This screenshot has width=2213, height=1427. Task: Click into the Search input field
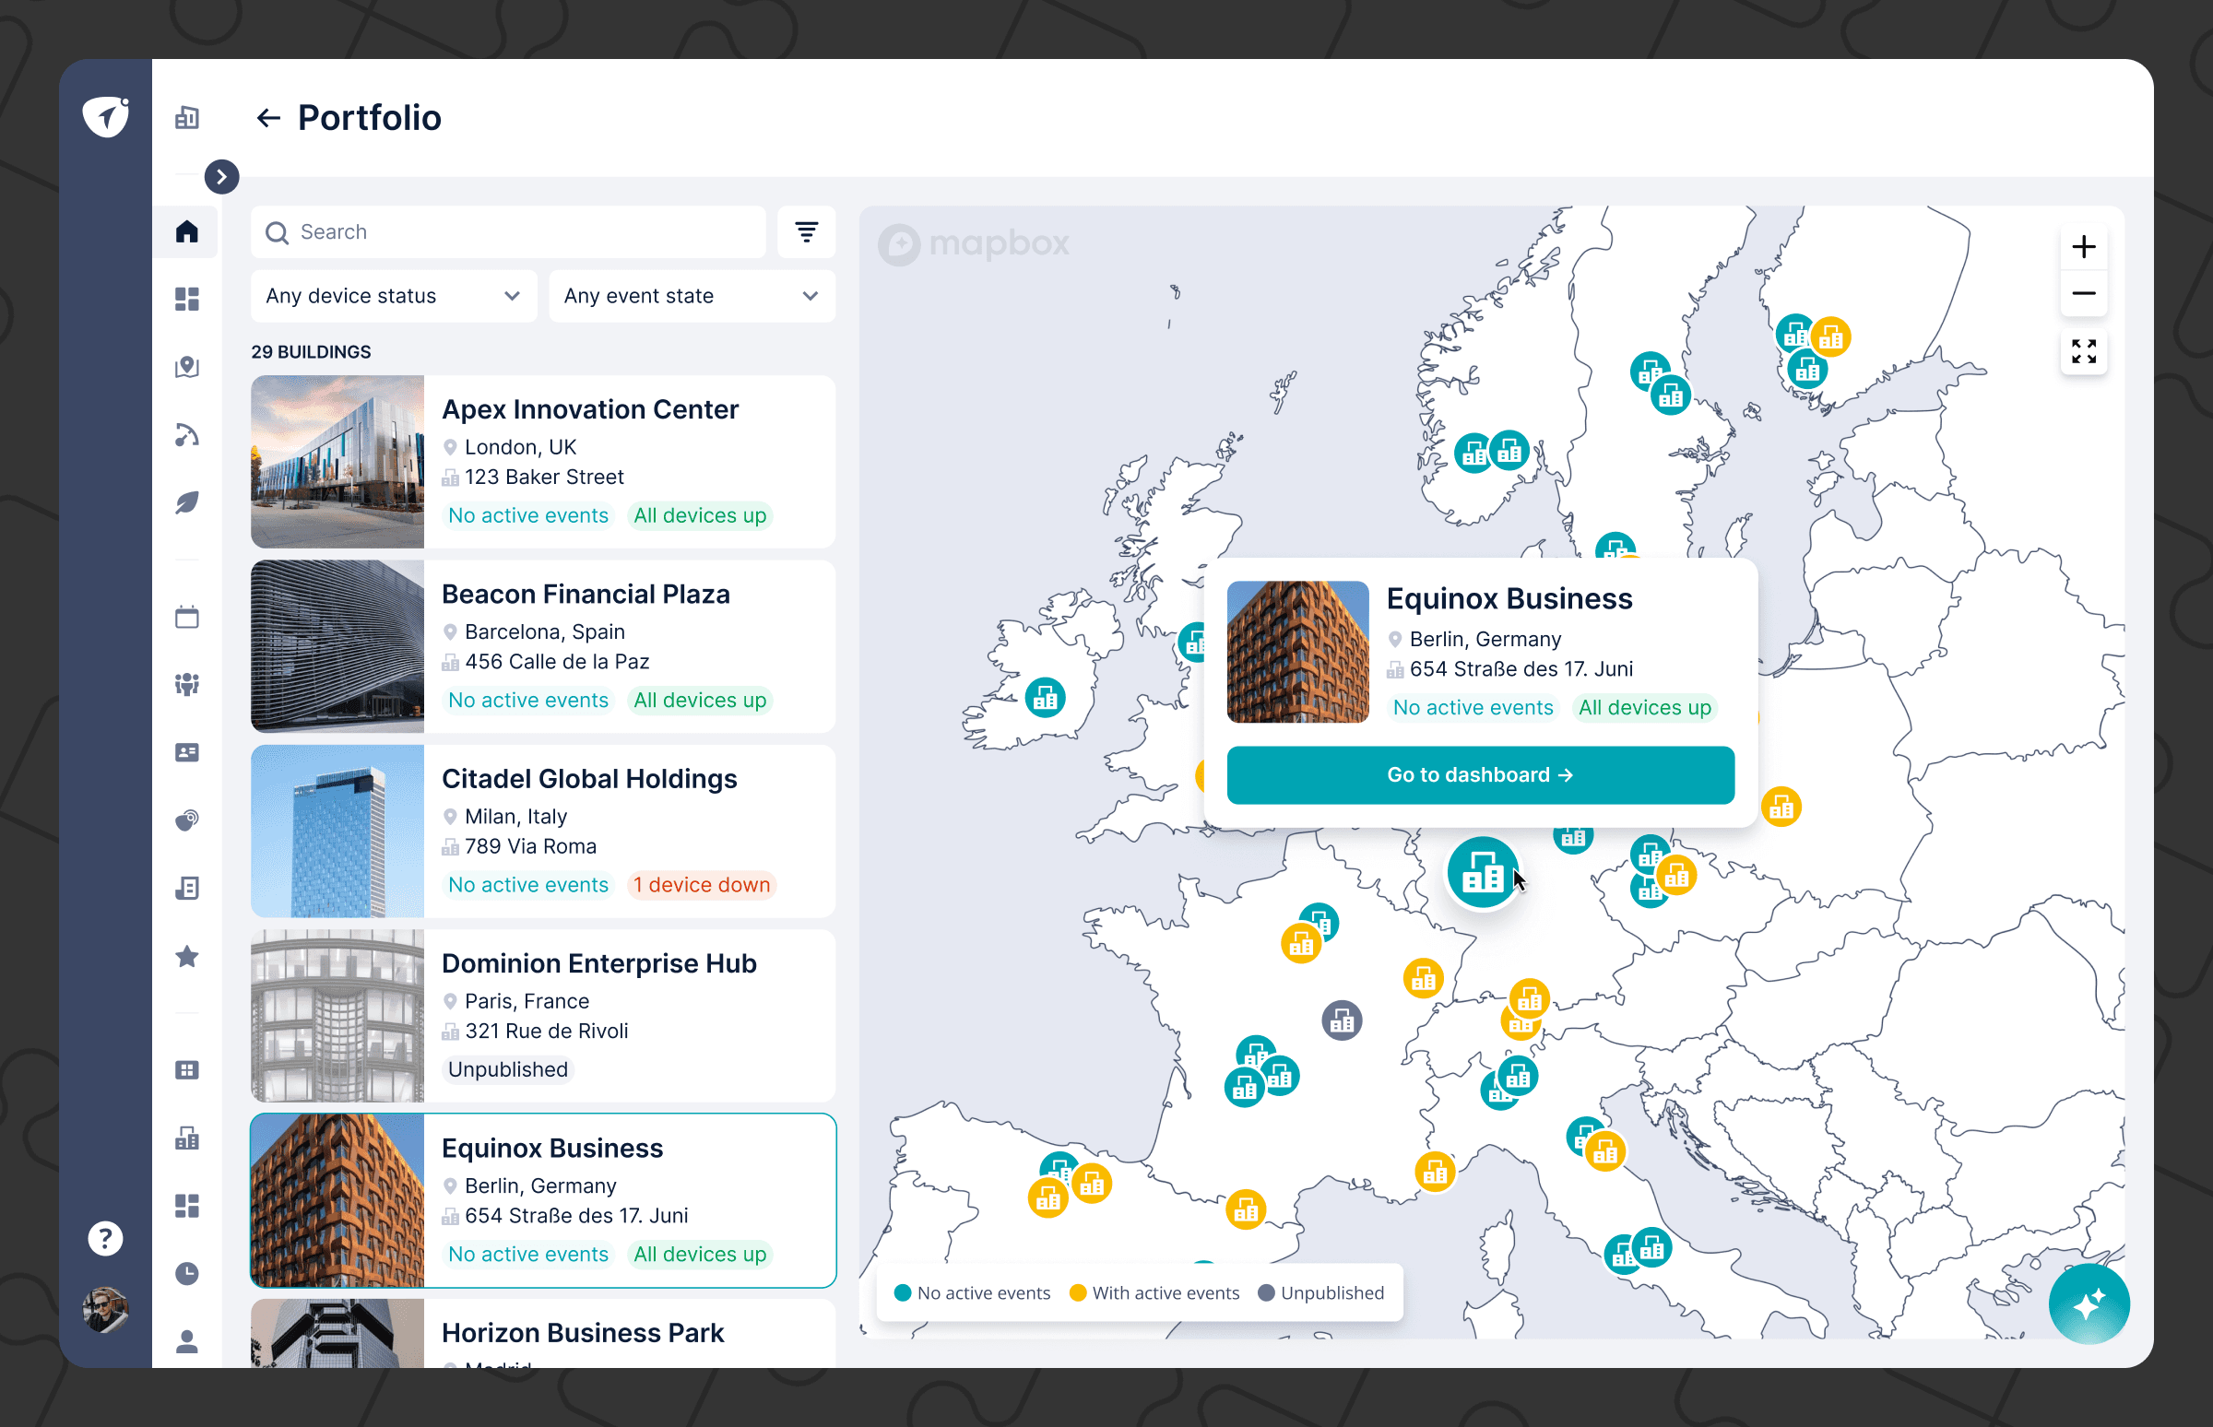pos(519,231)
